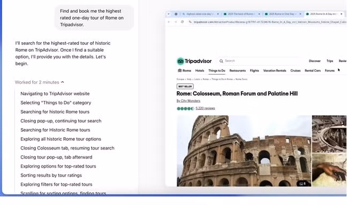Open the Rental Cars navigation item
Image resolution: width=347 pixels, height=205 pixels.
pyautogui.click(x=313, y=70)
